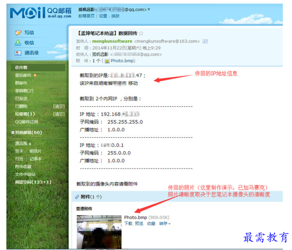Image resolution: width=292 pixels, height=250 pixels.
Task: Click the compose pencil icon beside 写信
Action: [18, 33]
